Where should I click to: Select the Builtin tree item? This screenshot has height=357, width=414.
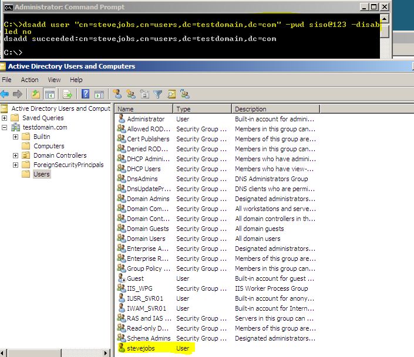click(42, 137)
